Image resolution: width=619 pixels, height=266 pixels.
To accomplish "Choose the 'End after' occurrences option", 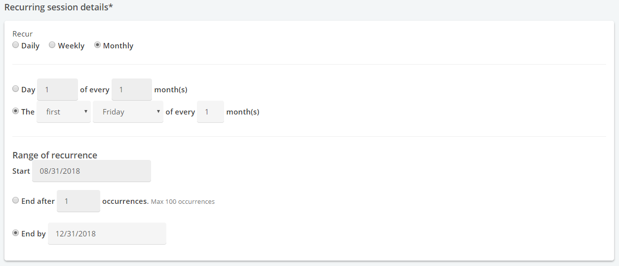I will point(16,200).
